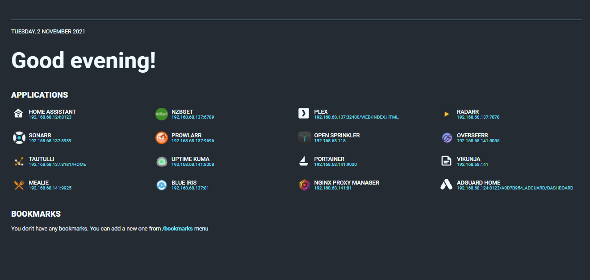Click the Good evening! greeting

(84, 60)
